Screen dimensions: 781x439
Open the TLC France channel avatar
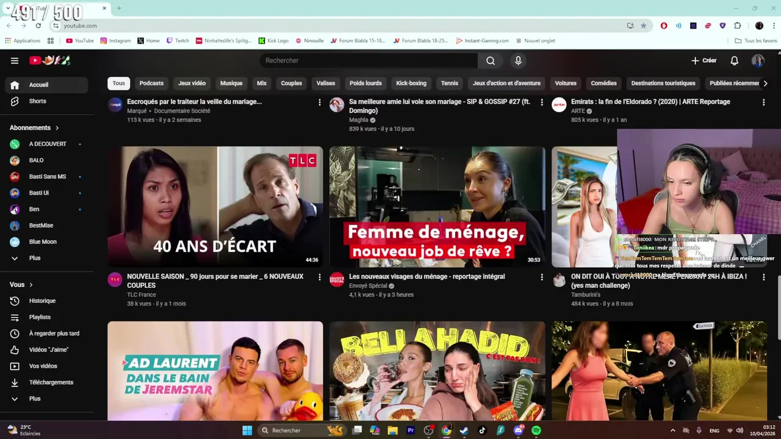115,280
